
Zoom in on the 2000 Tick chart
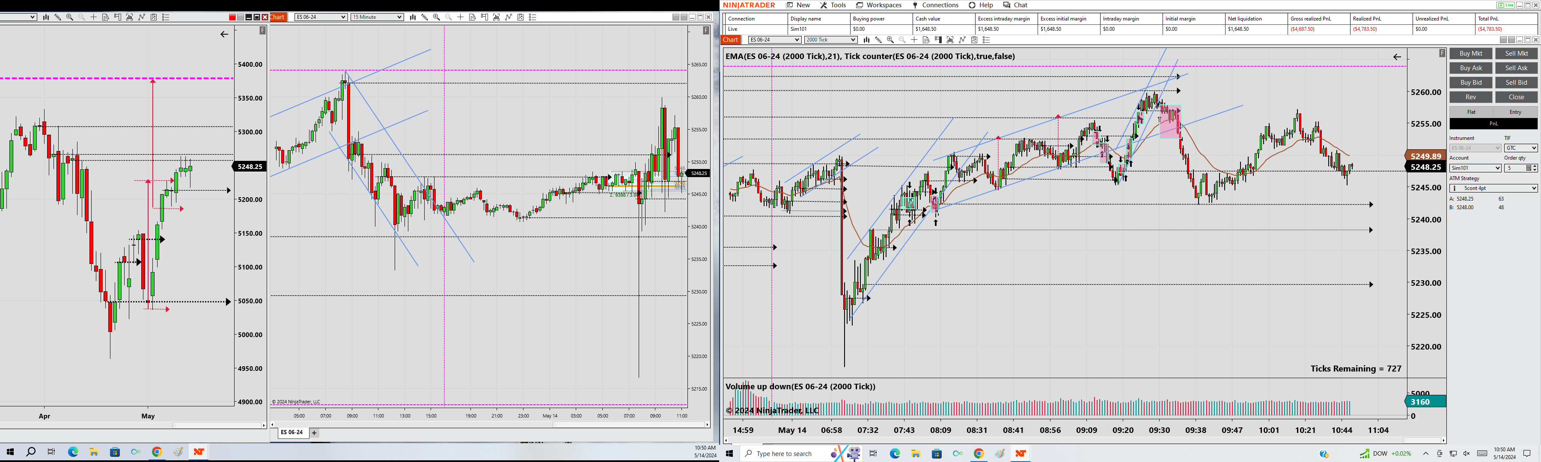tap(890, 40)
